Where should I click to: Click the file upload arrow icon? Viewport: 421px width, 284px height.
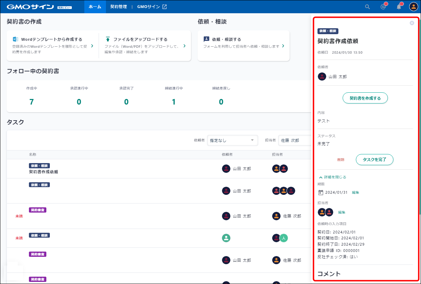tap(108, 39)
